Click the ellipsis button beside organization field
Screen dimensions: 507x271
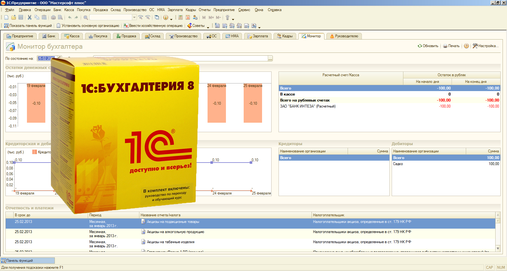[270, 59]
